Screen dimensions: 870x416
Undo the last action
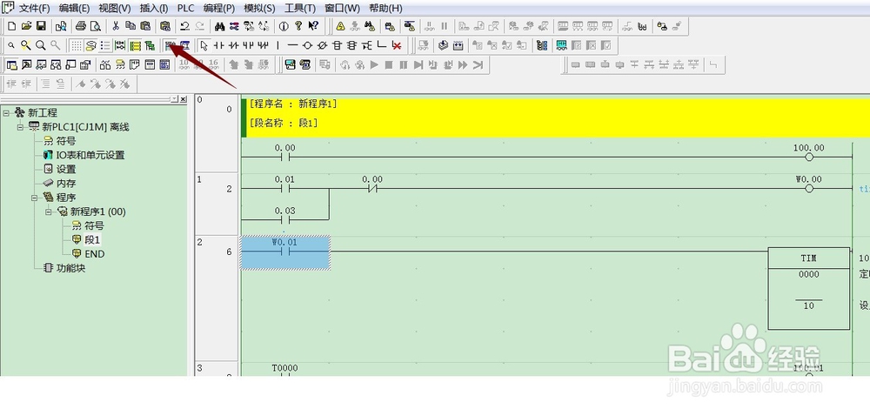click(184, 26)
